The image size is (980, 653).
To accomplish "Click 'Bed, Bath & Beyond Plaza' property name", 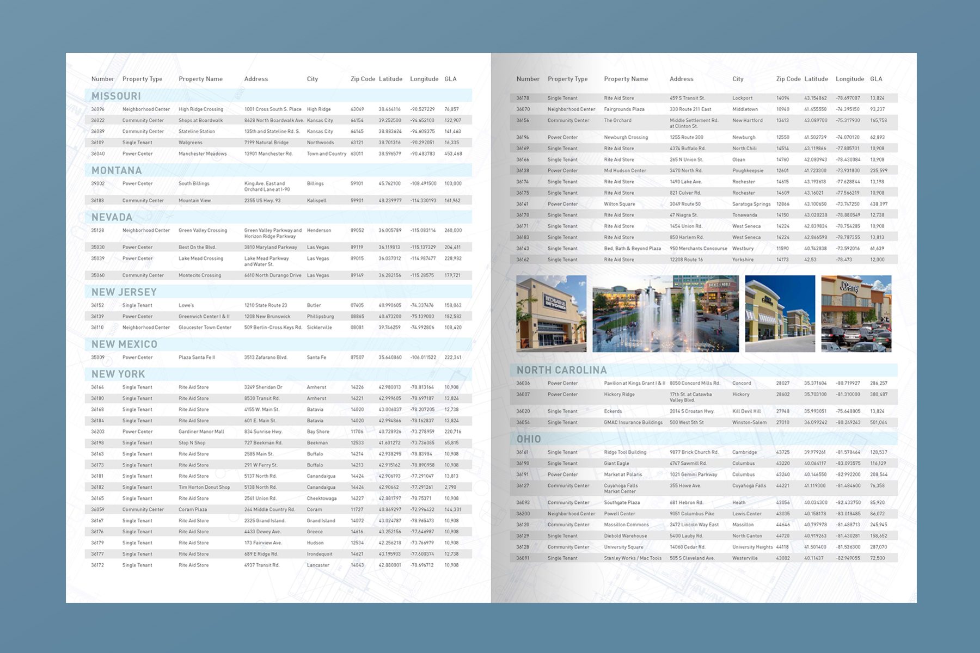I will pos(633,248).
